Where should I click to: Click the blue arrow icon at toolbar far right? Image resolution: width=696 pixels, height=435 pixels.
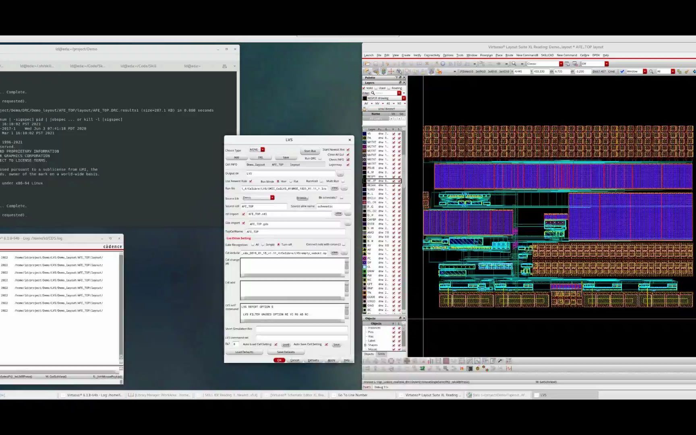tap(694, 71)
